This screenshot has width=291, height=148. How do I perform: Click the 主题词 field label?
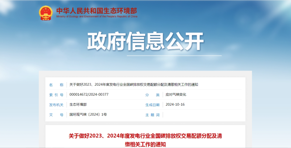point(153,115)
